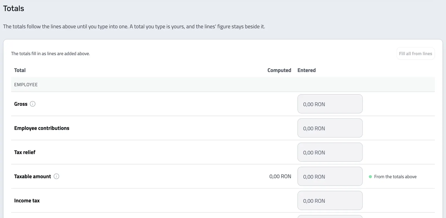Viewport: 446px width, 218px height.
Task: Focus the Gross entered amount field
Action: point(330,104)
